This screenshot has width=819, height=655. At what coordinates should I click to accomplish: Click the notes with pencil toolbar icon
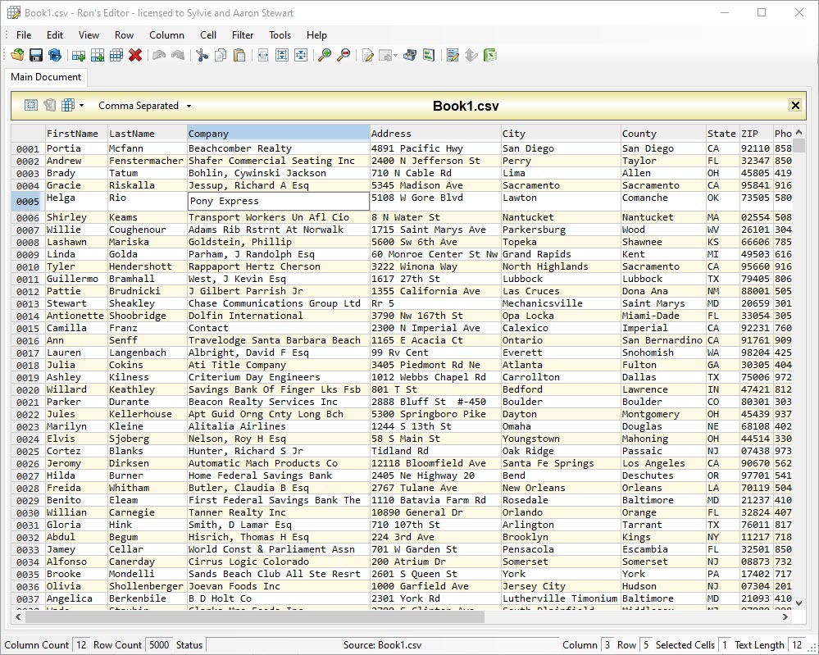pos(453,55)
